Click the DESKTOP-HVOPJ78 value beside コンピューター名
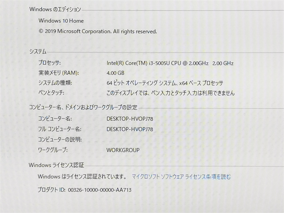The width and height of the screenshot is (284, 213). pos(130,119)
